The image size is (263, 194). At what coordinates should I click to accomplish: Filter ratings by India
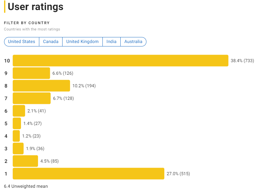[111, 42]
